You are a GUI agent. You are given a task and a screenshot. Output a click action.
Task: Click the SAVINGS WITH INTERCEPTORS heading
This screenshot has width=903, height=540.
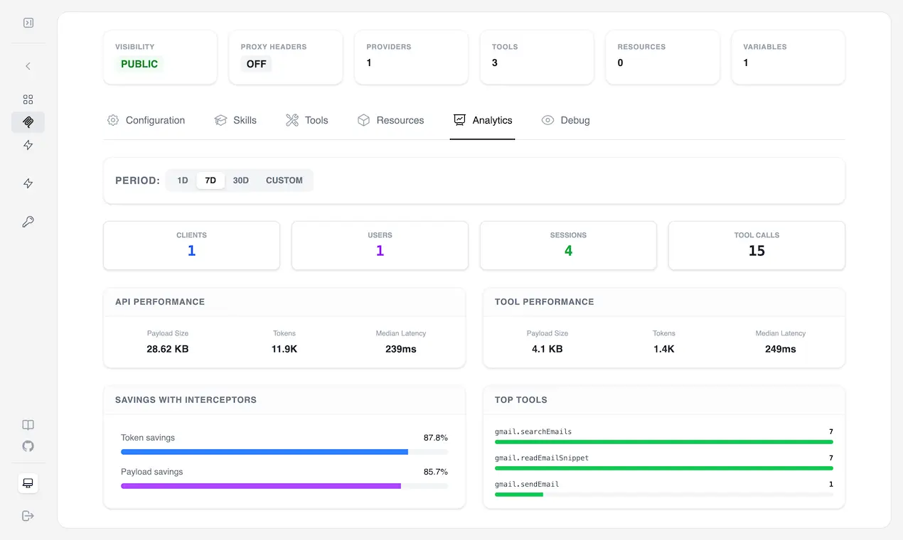pyautogui.click(x=186, y=400)
